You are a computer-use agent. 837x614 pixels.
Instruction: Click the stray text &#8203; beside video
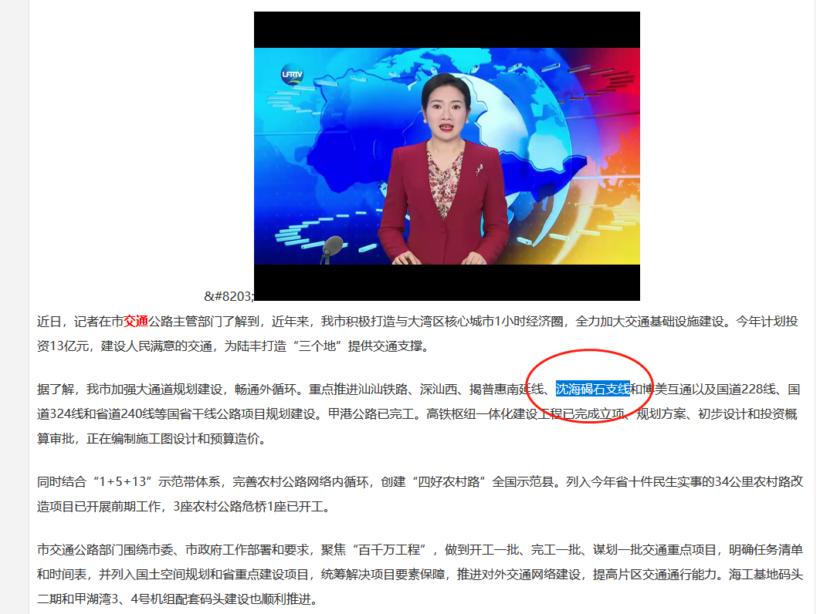pos(229,296)
